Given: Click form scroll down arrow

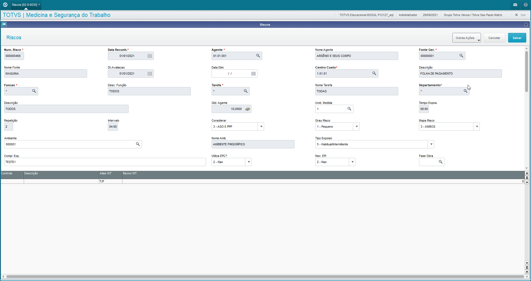Looking at the screenshot, I should pos(527,168).
